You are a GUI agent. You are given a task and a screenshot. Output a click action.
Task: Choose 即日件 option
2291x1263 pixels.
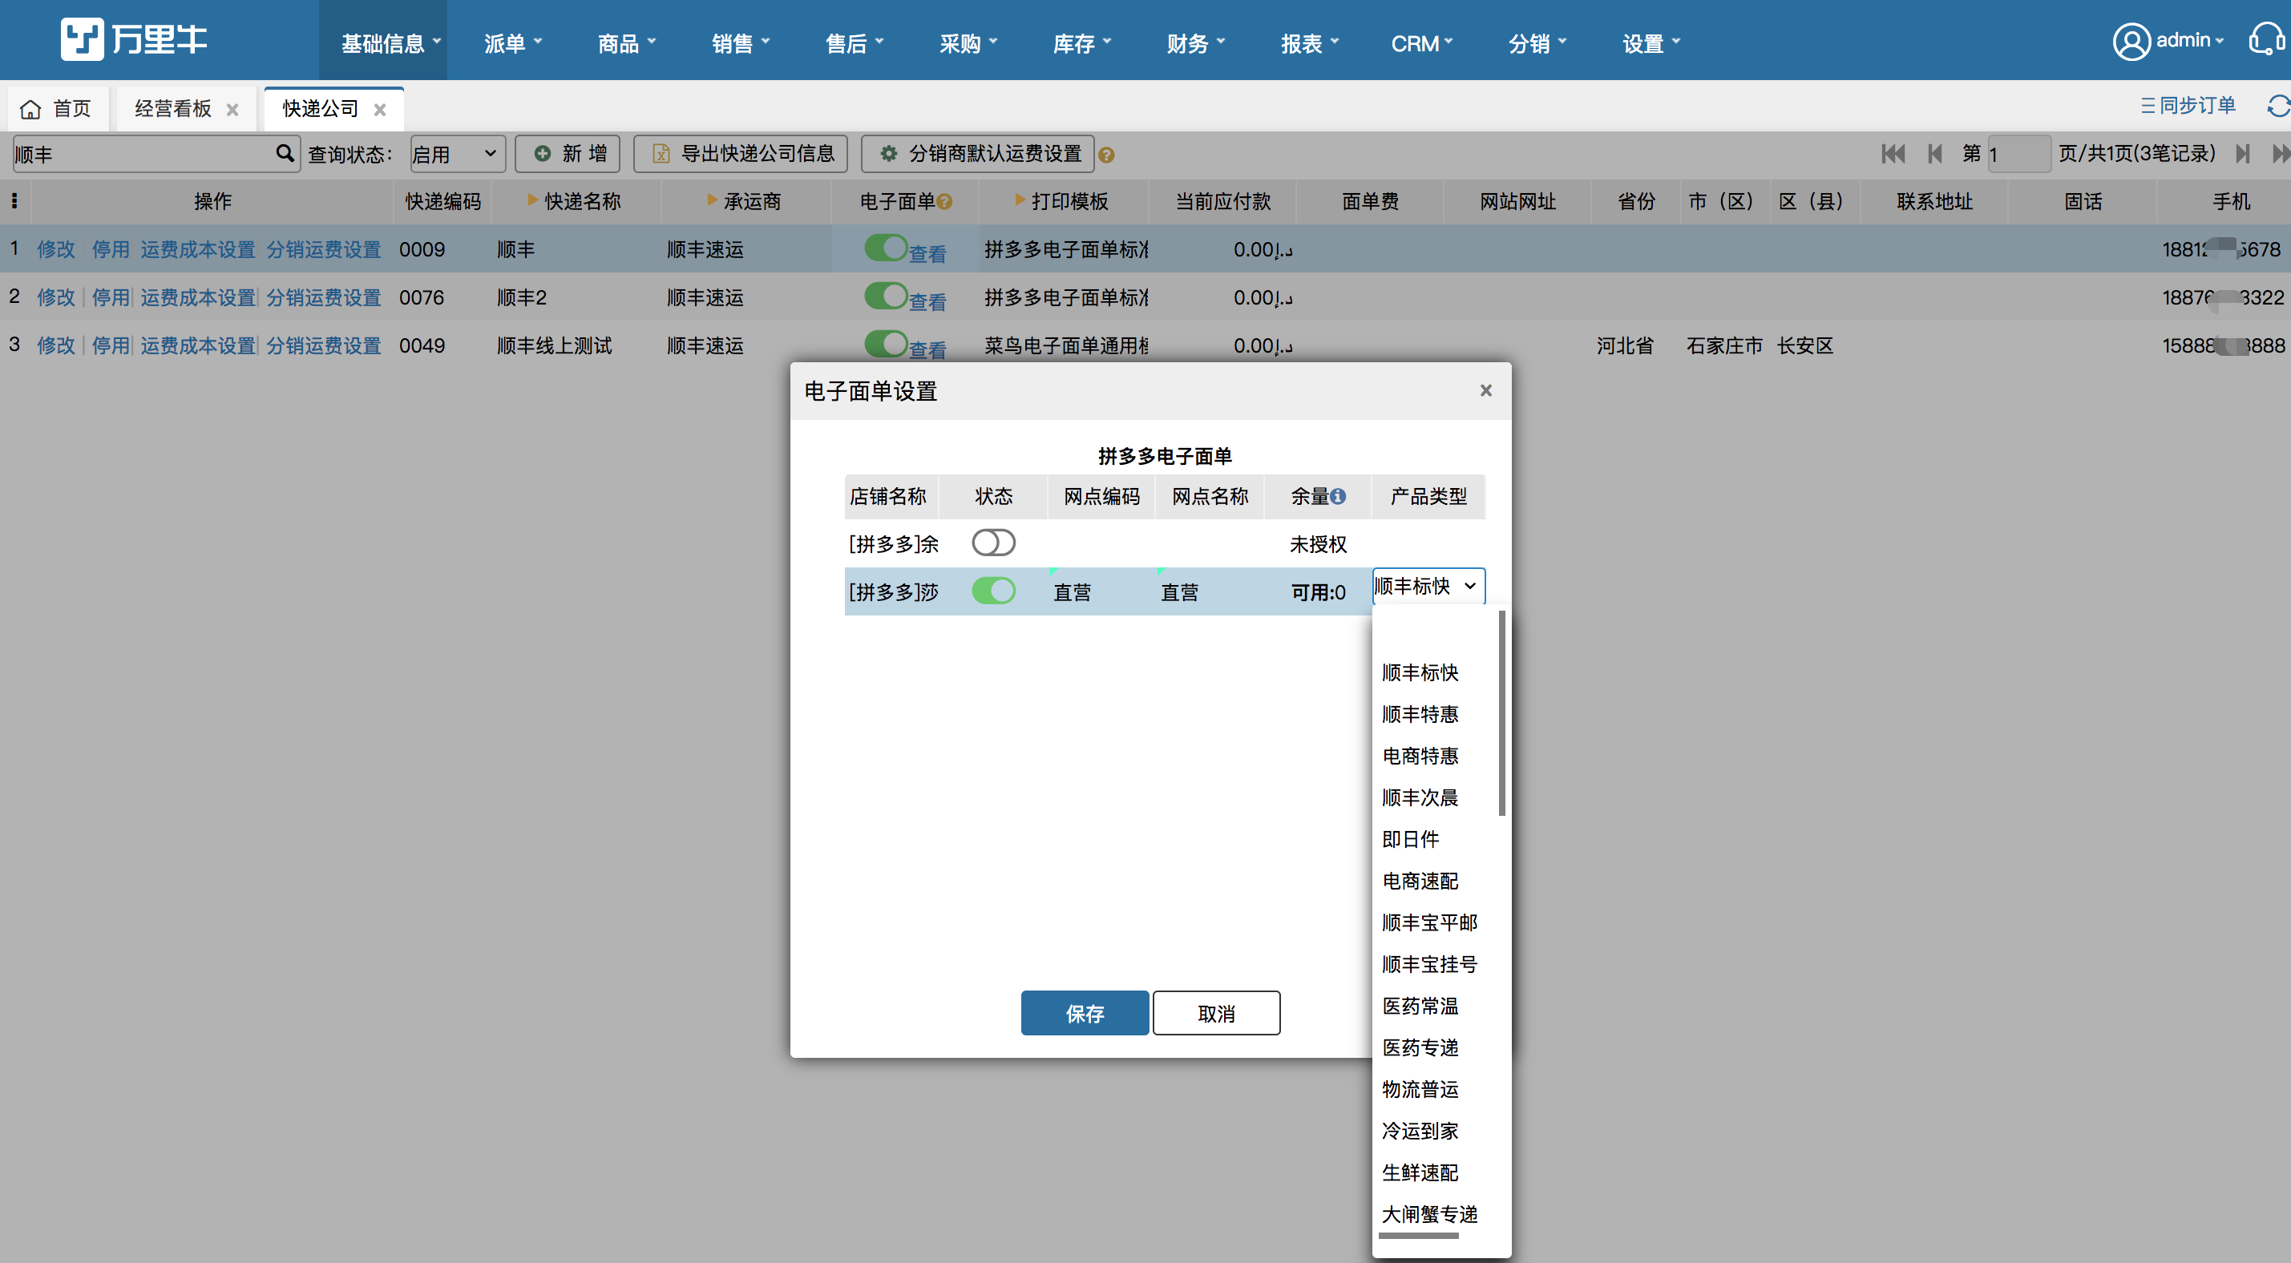1411,840
